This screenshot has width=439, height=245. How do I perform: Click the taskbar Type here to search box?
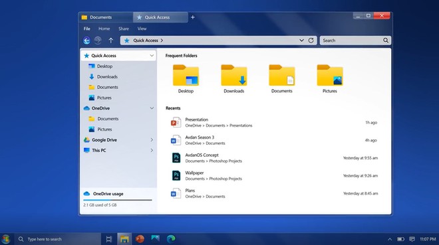click(58, 239)
